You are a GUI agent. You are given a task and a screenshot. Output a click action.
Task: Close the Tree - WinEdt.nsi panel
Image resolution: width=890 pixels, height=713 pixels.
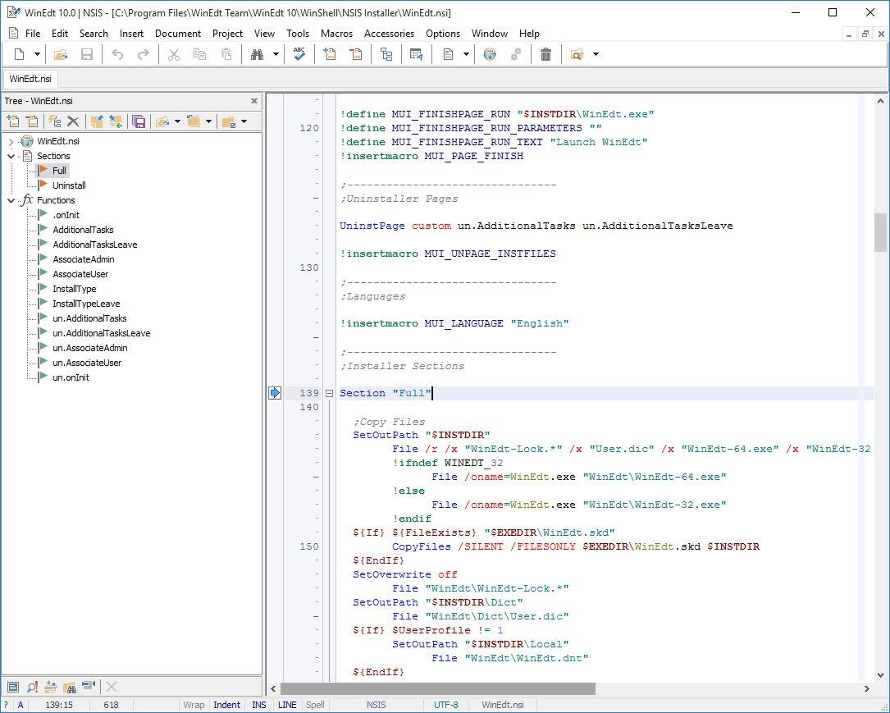tap(253, 101)
